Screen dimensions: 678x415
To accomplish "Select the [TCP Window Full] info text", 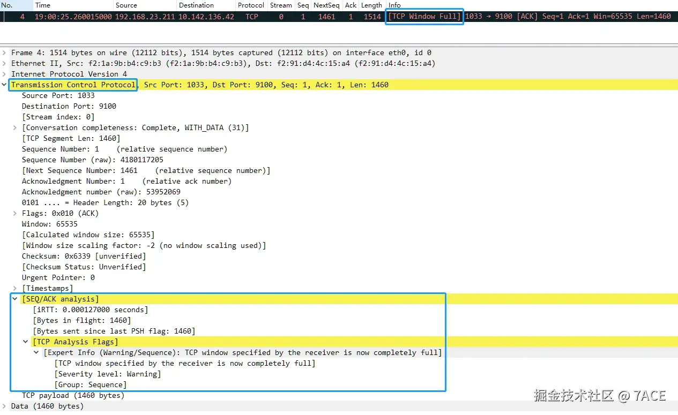I will [x=424, y=17].
